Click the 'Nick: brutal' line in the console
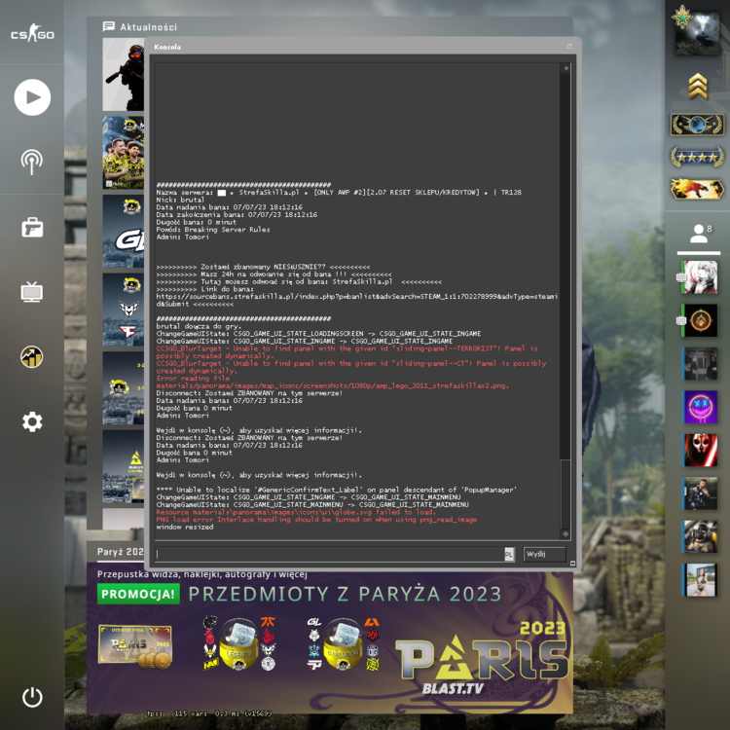 180,200
